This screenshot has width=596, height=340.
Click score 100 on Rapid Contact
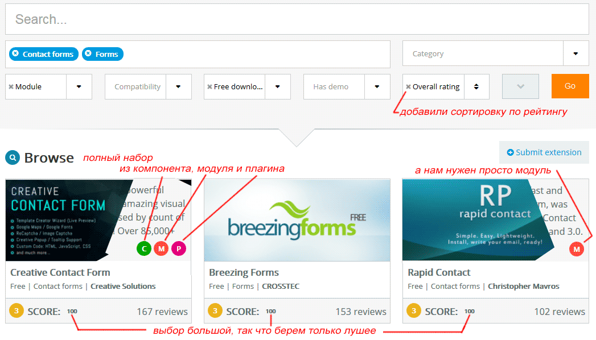[x=470, y=311]
